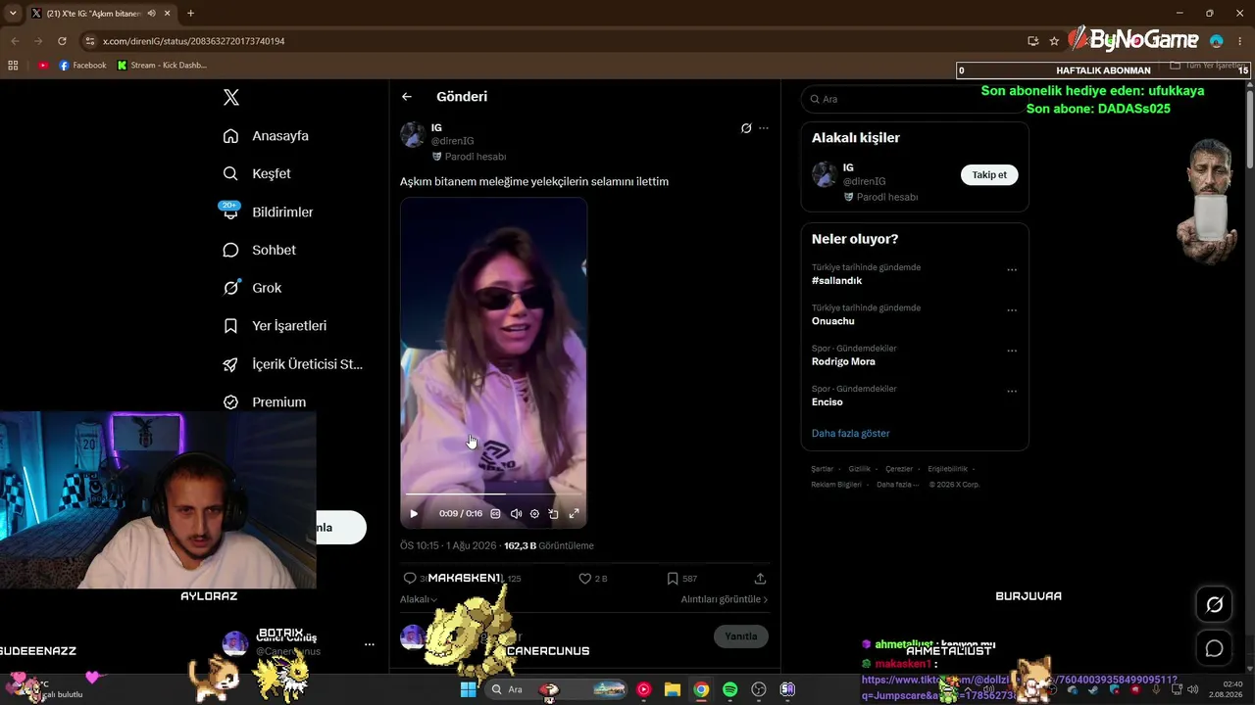This screenshot has height=705, width=1255.
Task: Open Keşfet from the sidebar
Action: (x=257, y=173)
